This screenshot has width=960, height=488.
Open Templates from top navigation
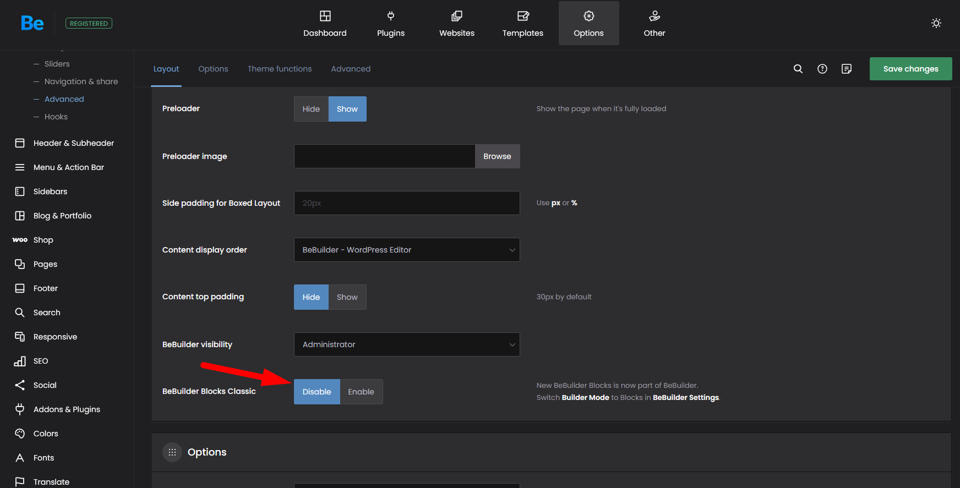522,24
